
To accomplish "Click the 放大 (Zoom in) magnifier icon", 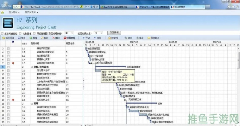I will coord(126,38).
